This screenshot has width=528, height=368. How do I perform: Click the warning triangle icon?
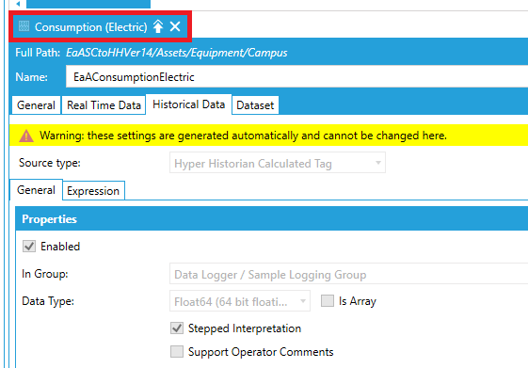pos(26,136)
